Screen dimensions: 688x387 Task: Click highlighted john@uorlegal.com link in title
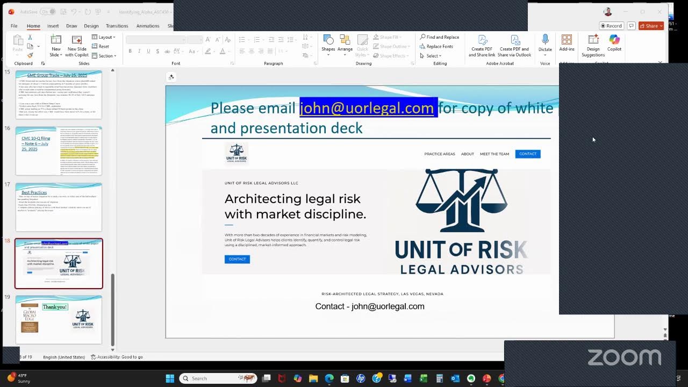pyautogui.click(x=367, y=107)
